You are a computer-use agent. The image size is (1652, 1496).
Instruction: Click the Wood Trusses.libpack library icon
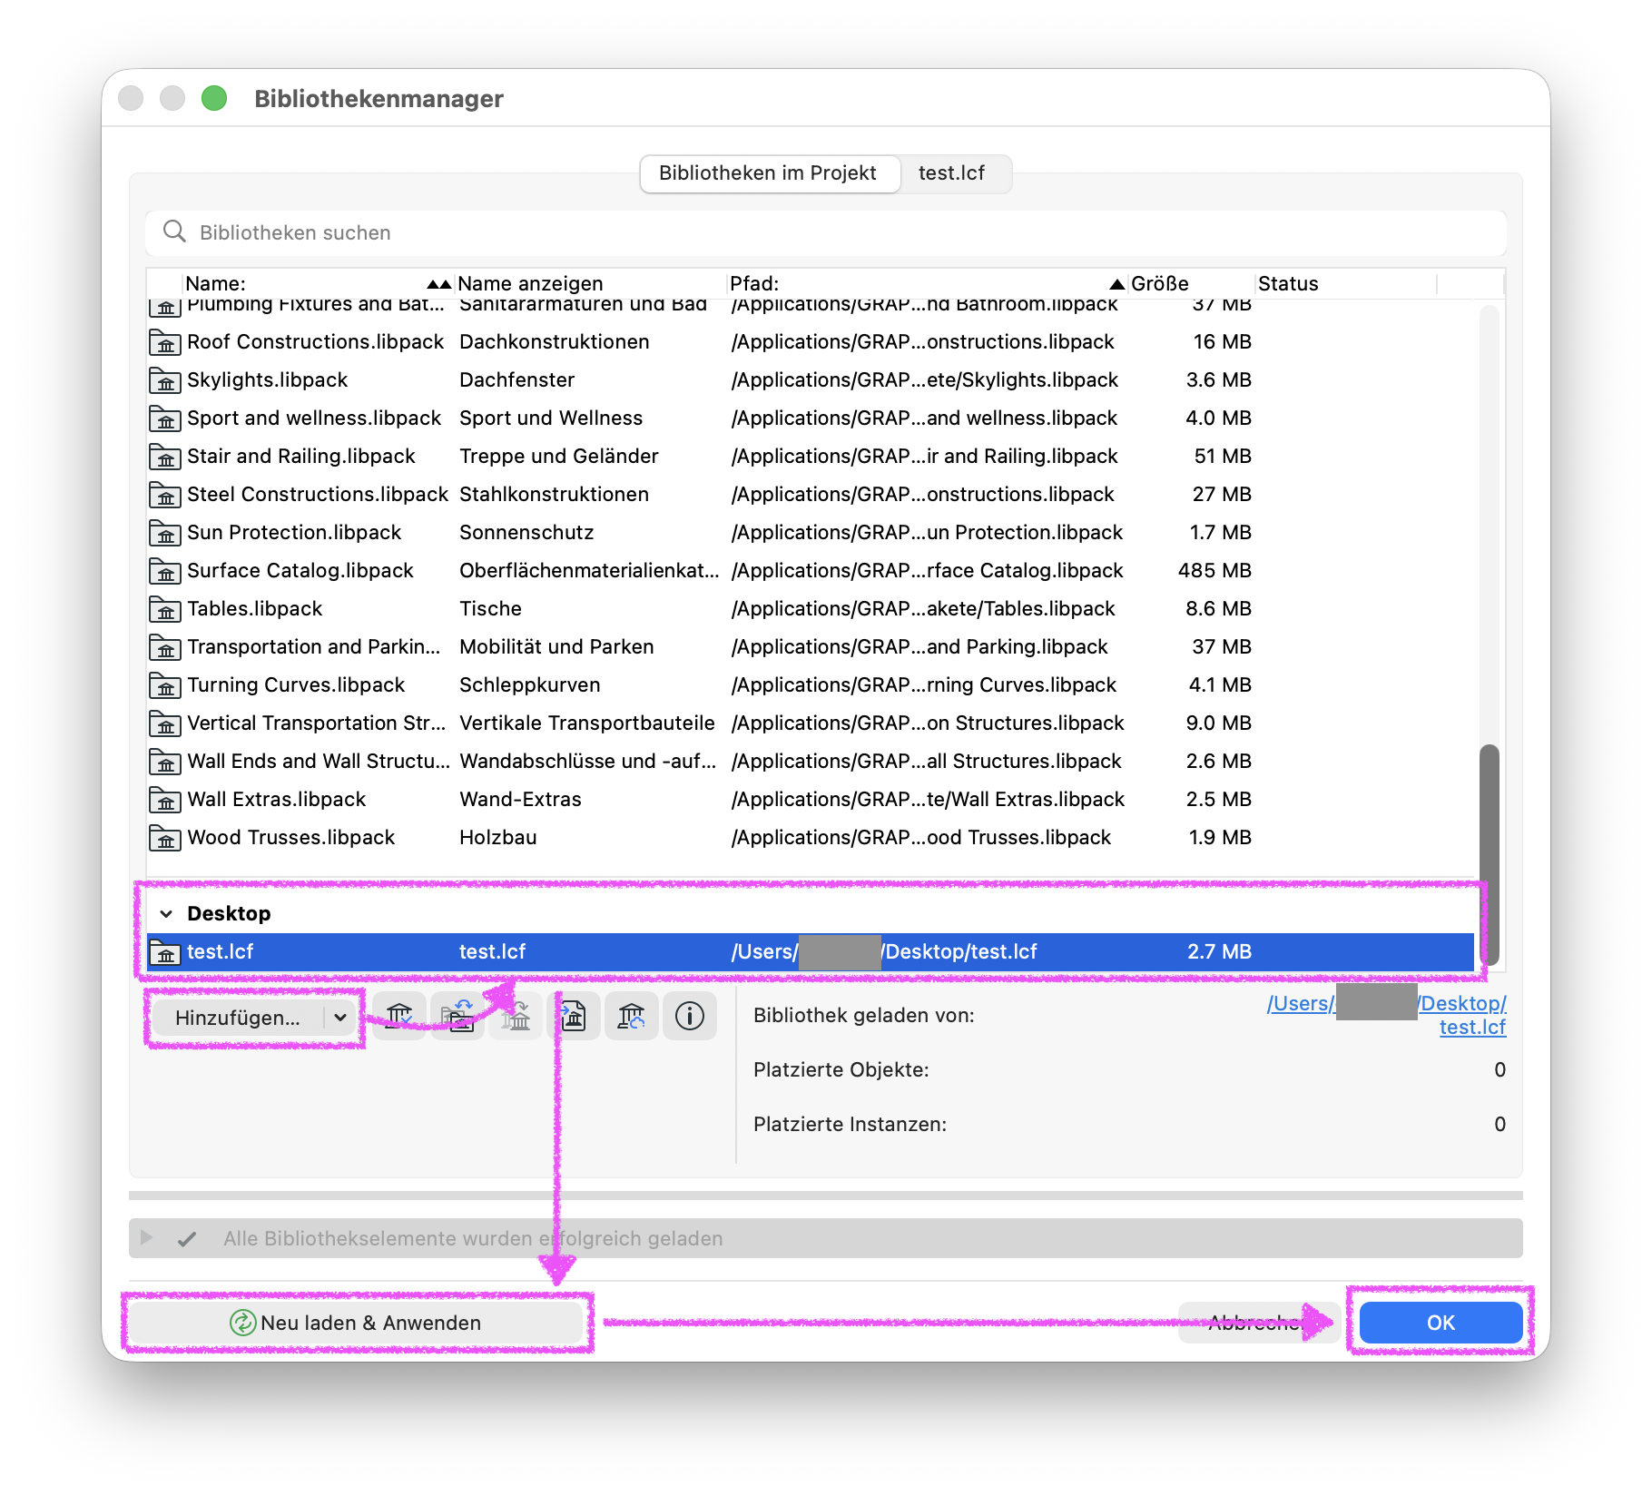164,838
